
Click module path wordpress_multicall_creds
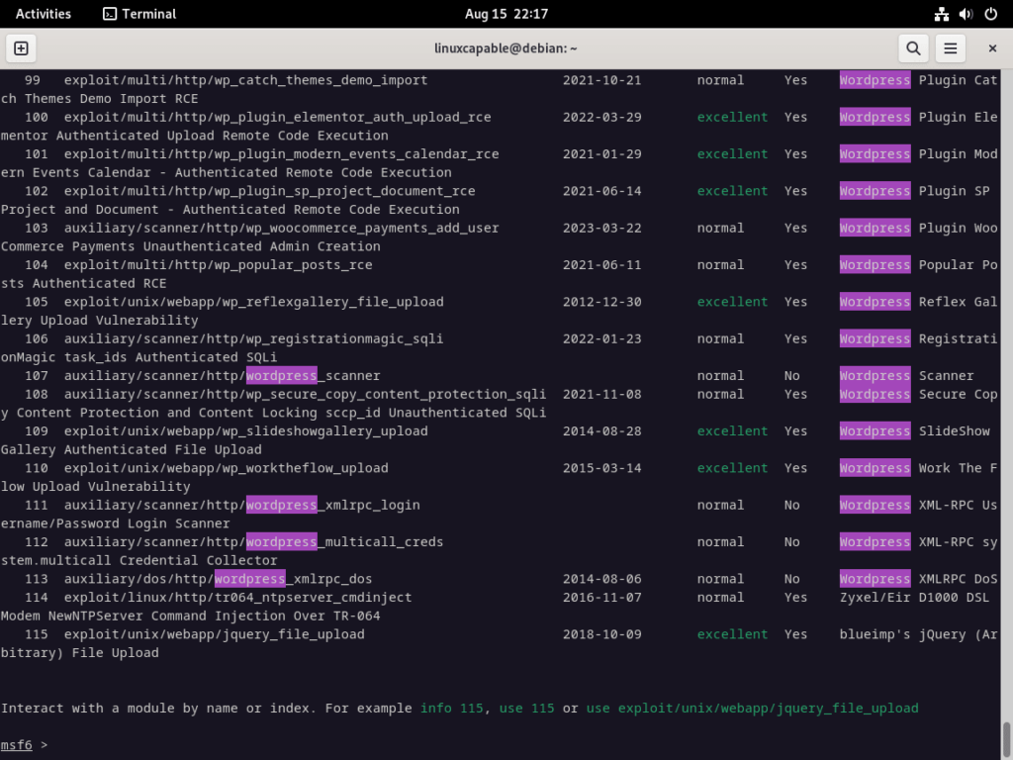(254, 541)
